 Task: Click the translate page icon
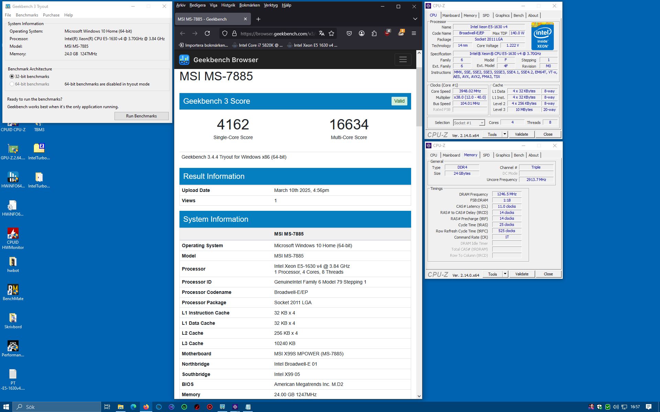322,33
